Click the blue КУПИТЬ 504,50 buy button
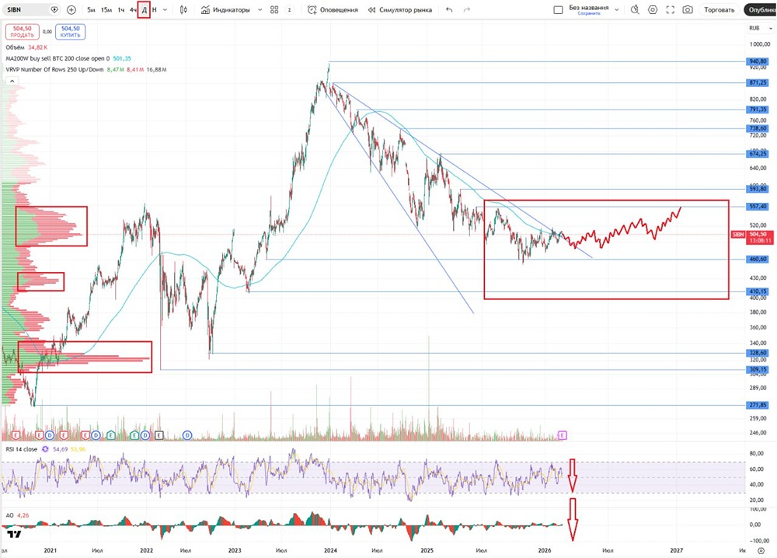 tap(71, 32)
